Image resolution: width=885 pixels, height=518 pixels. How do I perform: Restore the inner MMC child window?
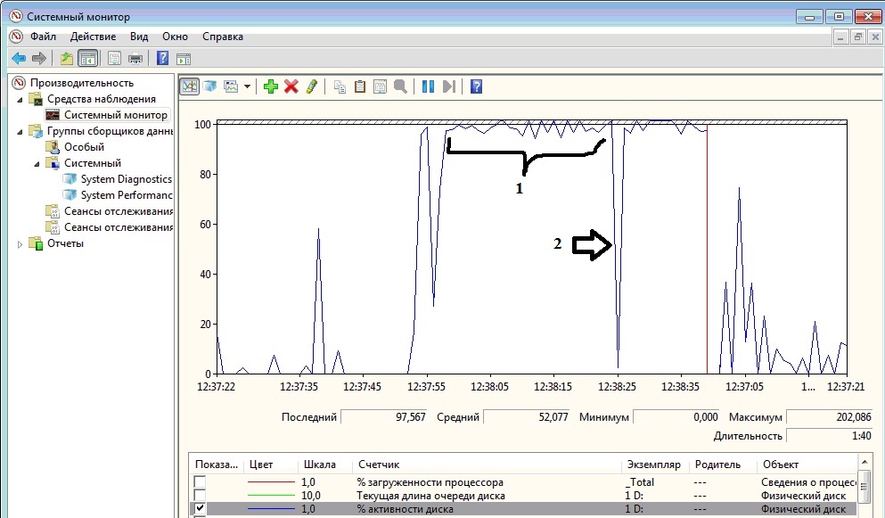(x=858, y=37)
